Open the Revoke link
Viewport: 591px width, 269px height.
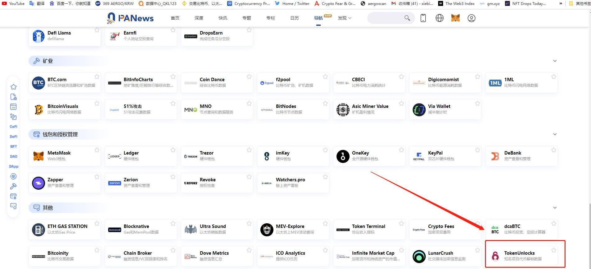click(208, 180)
